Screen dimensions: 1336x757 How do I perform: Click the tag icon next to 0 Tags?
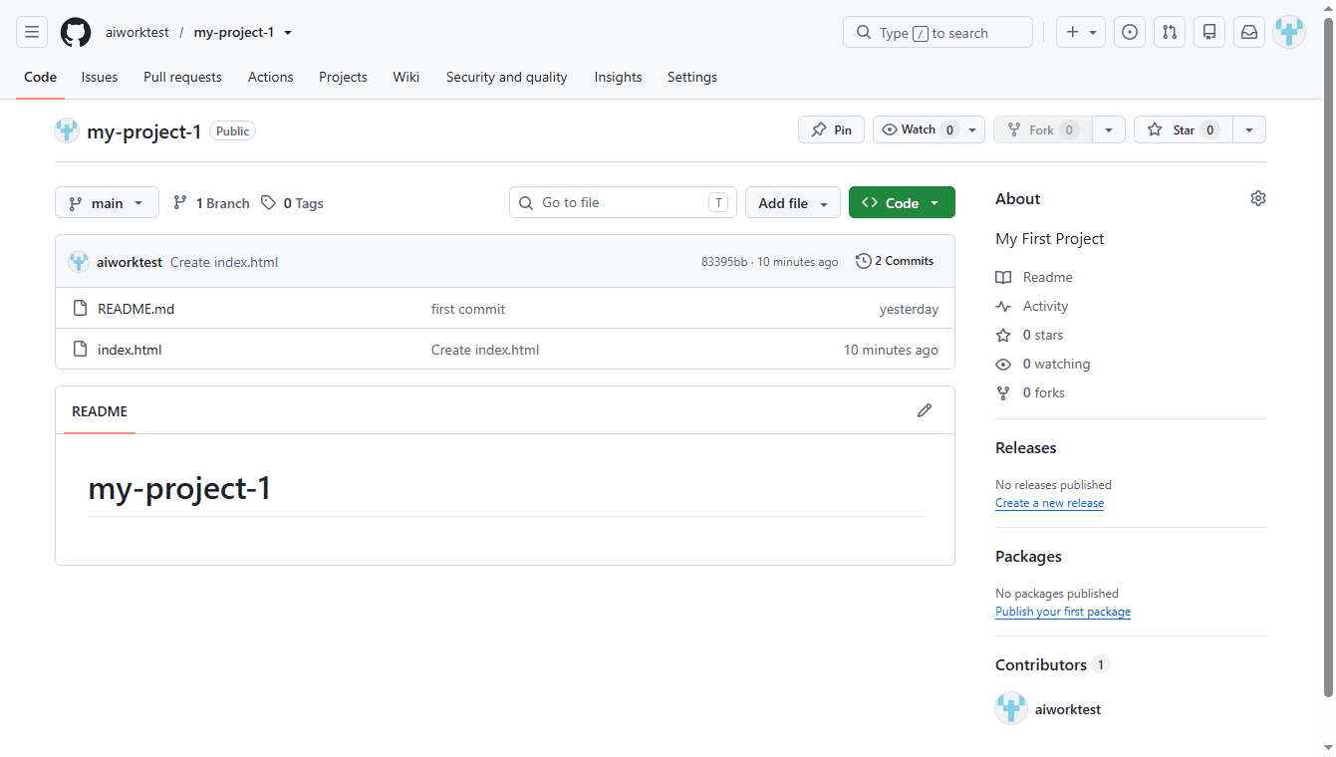268,202
